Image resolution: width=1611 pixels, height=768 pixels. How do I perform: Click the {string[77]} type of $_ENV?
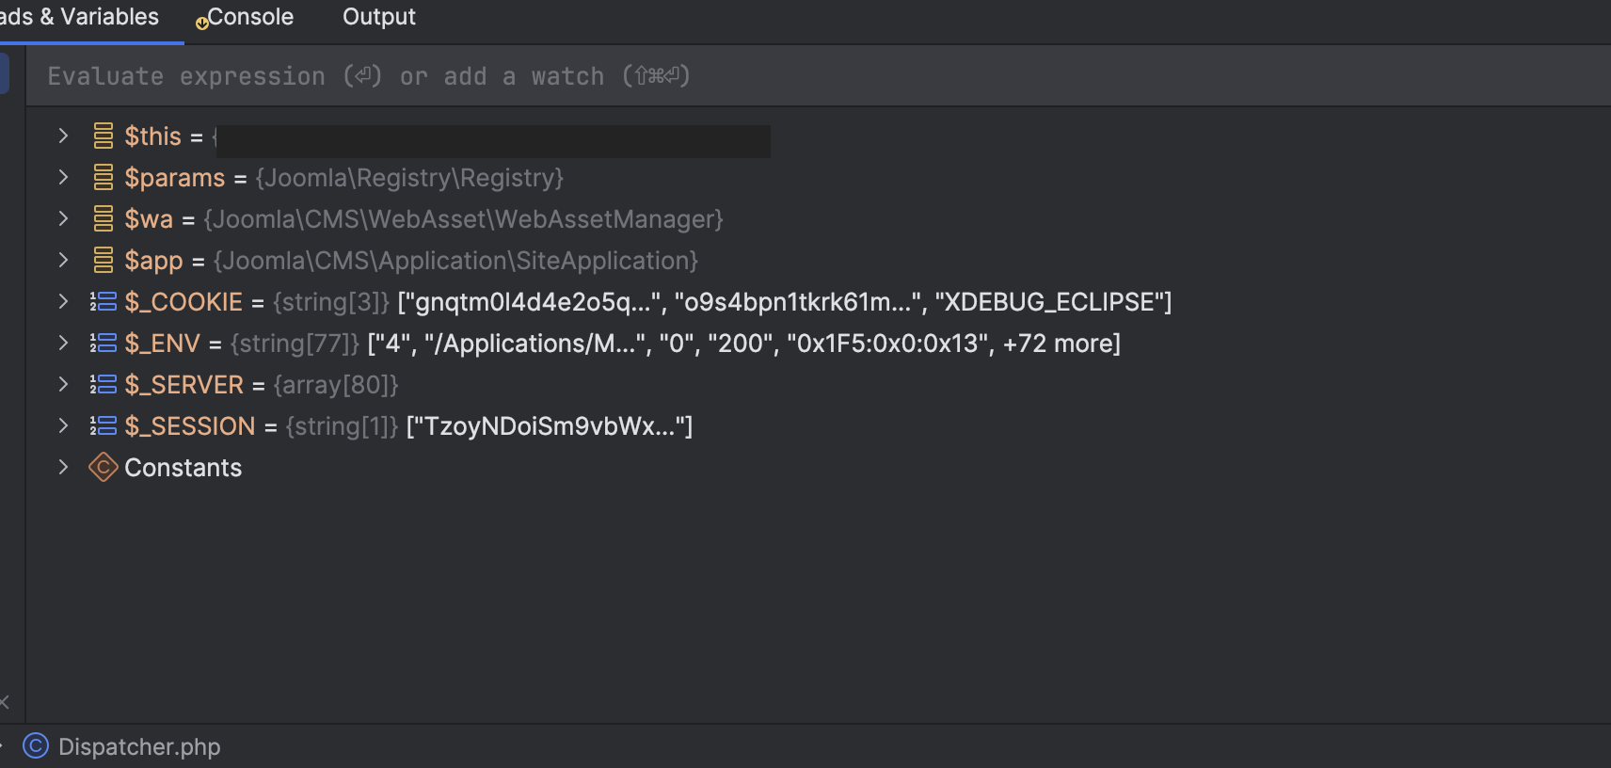tap(295, 344)
